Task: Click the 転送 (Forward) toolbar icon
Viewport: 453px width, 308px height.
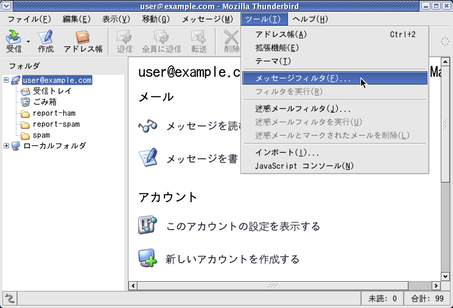Action: [x=198, y=41]
